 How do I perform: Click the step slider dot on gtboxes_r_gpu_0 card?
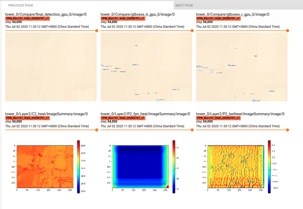point(288,31)
